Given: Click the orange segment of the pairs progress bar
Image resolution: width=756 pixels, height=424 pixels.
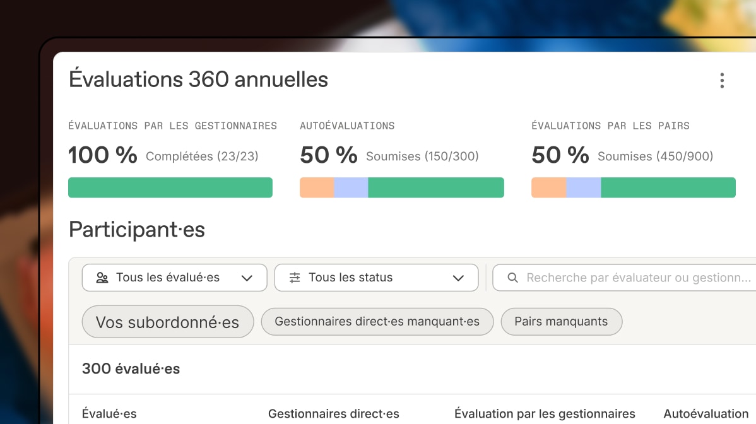Looking at the screenshot, I should pyautogui.click(x=548, y=187).
